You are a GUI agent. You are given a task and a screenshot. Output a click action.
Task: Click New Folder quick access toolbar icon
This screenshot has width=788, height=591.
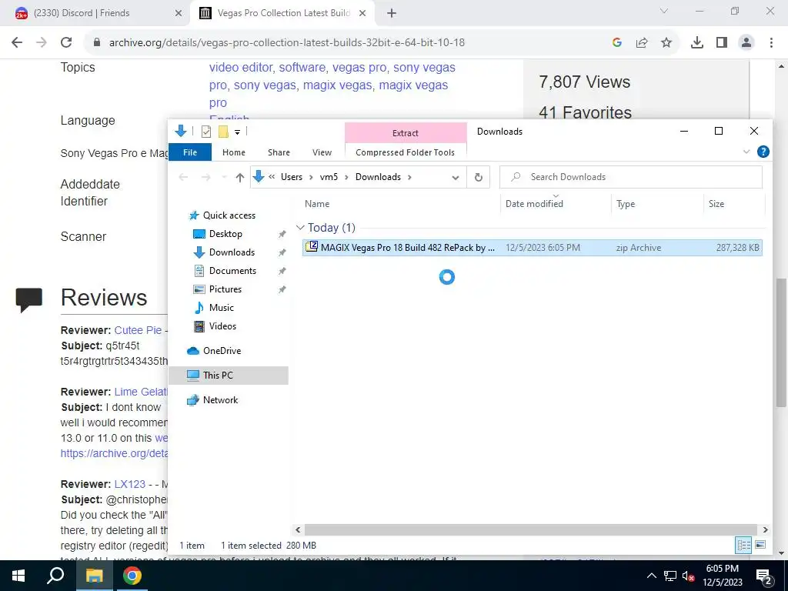point(223,132)
